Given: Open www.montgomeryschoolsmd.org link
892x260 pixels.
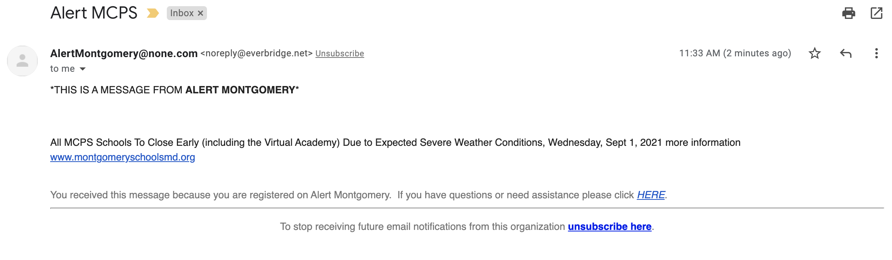Looking at the screenshot, I should [x=122, y=157].
